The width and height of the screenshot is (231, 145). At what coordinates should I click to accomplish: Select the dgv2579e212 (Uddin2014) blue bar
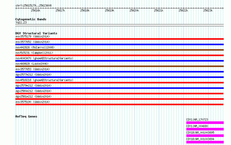(119, 88)
